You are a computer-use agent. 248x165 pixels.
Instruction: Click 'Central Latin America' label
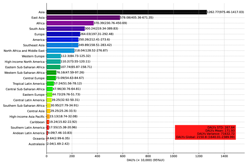(29, 100)
